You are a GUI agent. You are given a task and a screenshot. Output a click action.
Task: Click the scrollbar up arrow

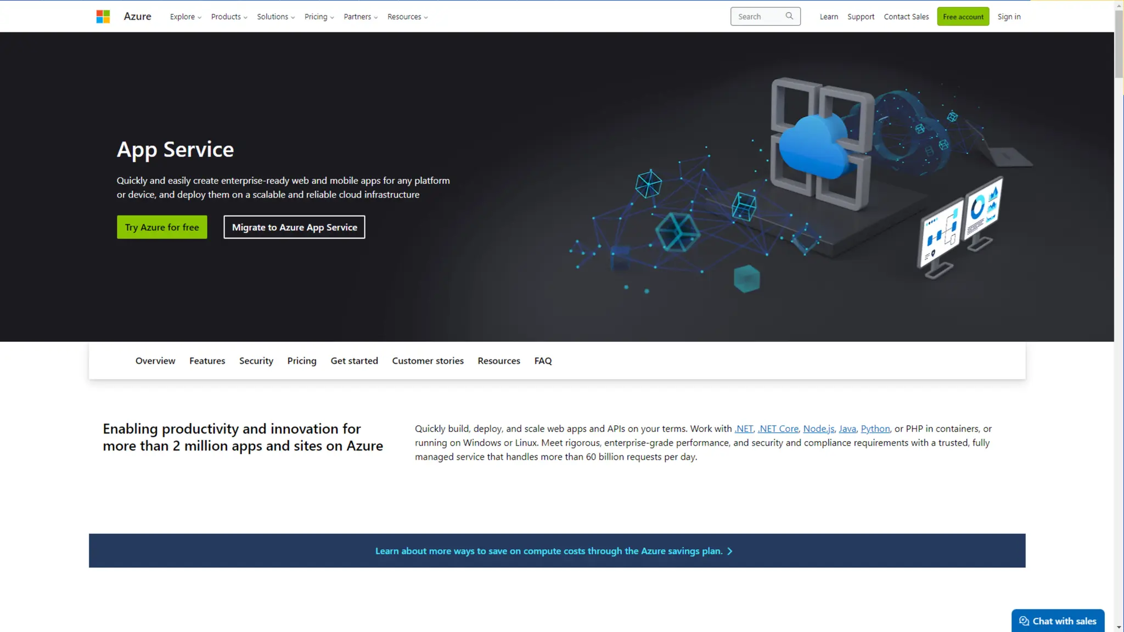pyautogui.click(x=1119, y=4)
